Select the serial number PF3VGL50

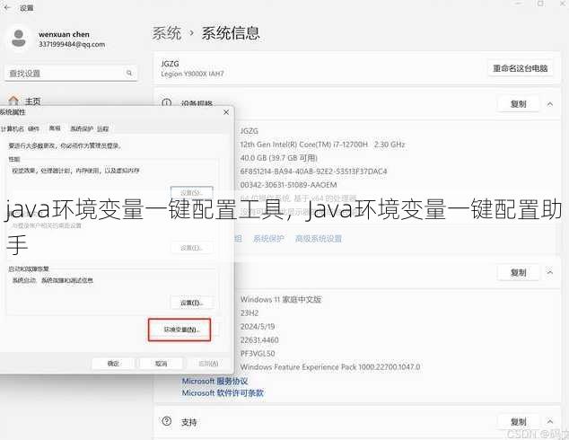click(258, 353)
